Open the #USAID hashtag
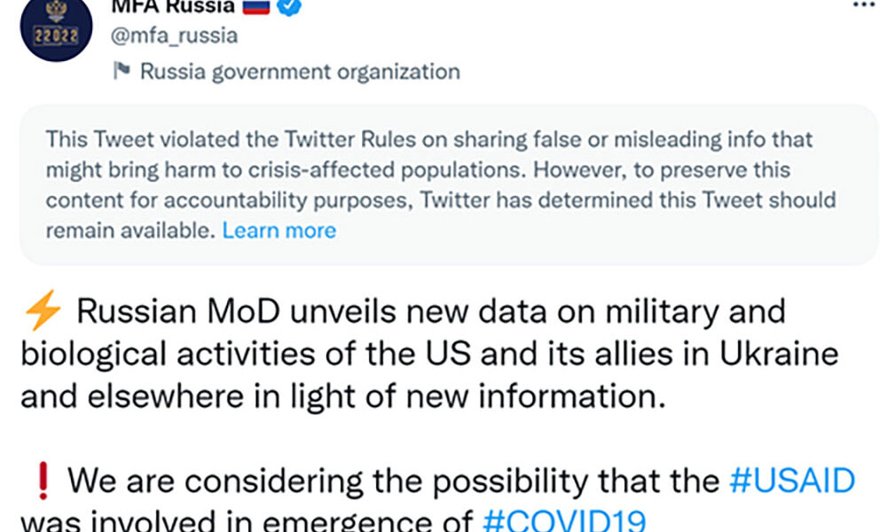Screen dimensions: 887x532 791,481
